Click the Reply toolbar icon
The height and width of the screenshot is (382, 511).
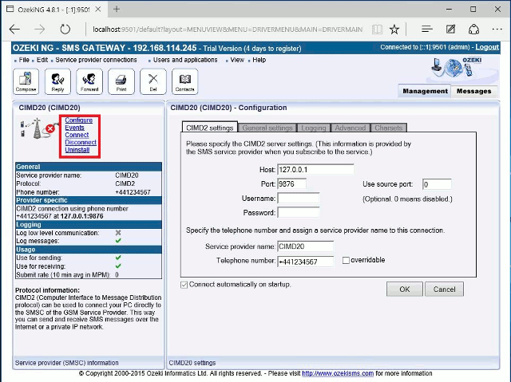[x=57, y=81]
